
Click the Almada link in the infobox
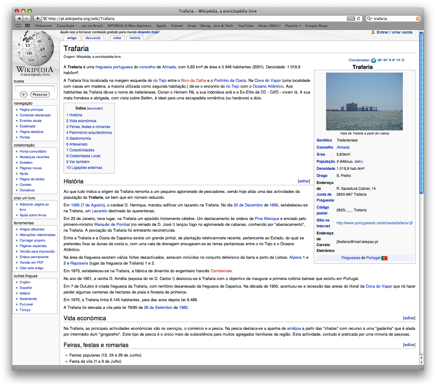[343, 147]
